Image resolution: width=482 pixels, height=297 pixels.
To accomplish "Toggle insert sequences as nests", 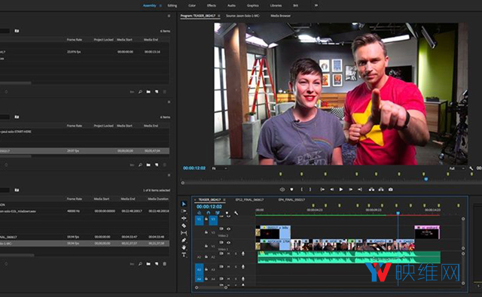I will (199, 213).
